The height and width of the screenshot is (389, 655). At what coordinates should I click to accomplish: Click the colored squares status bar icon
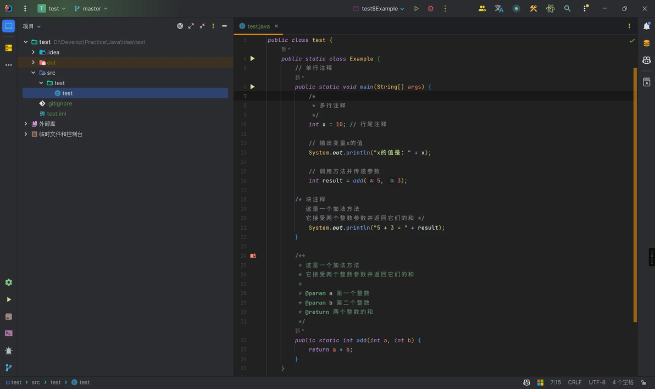tap(540, 382)
